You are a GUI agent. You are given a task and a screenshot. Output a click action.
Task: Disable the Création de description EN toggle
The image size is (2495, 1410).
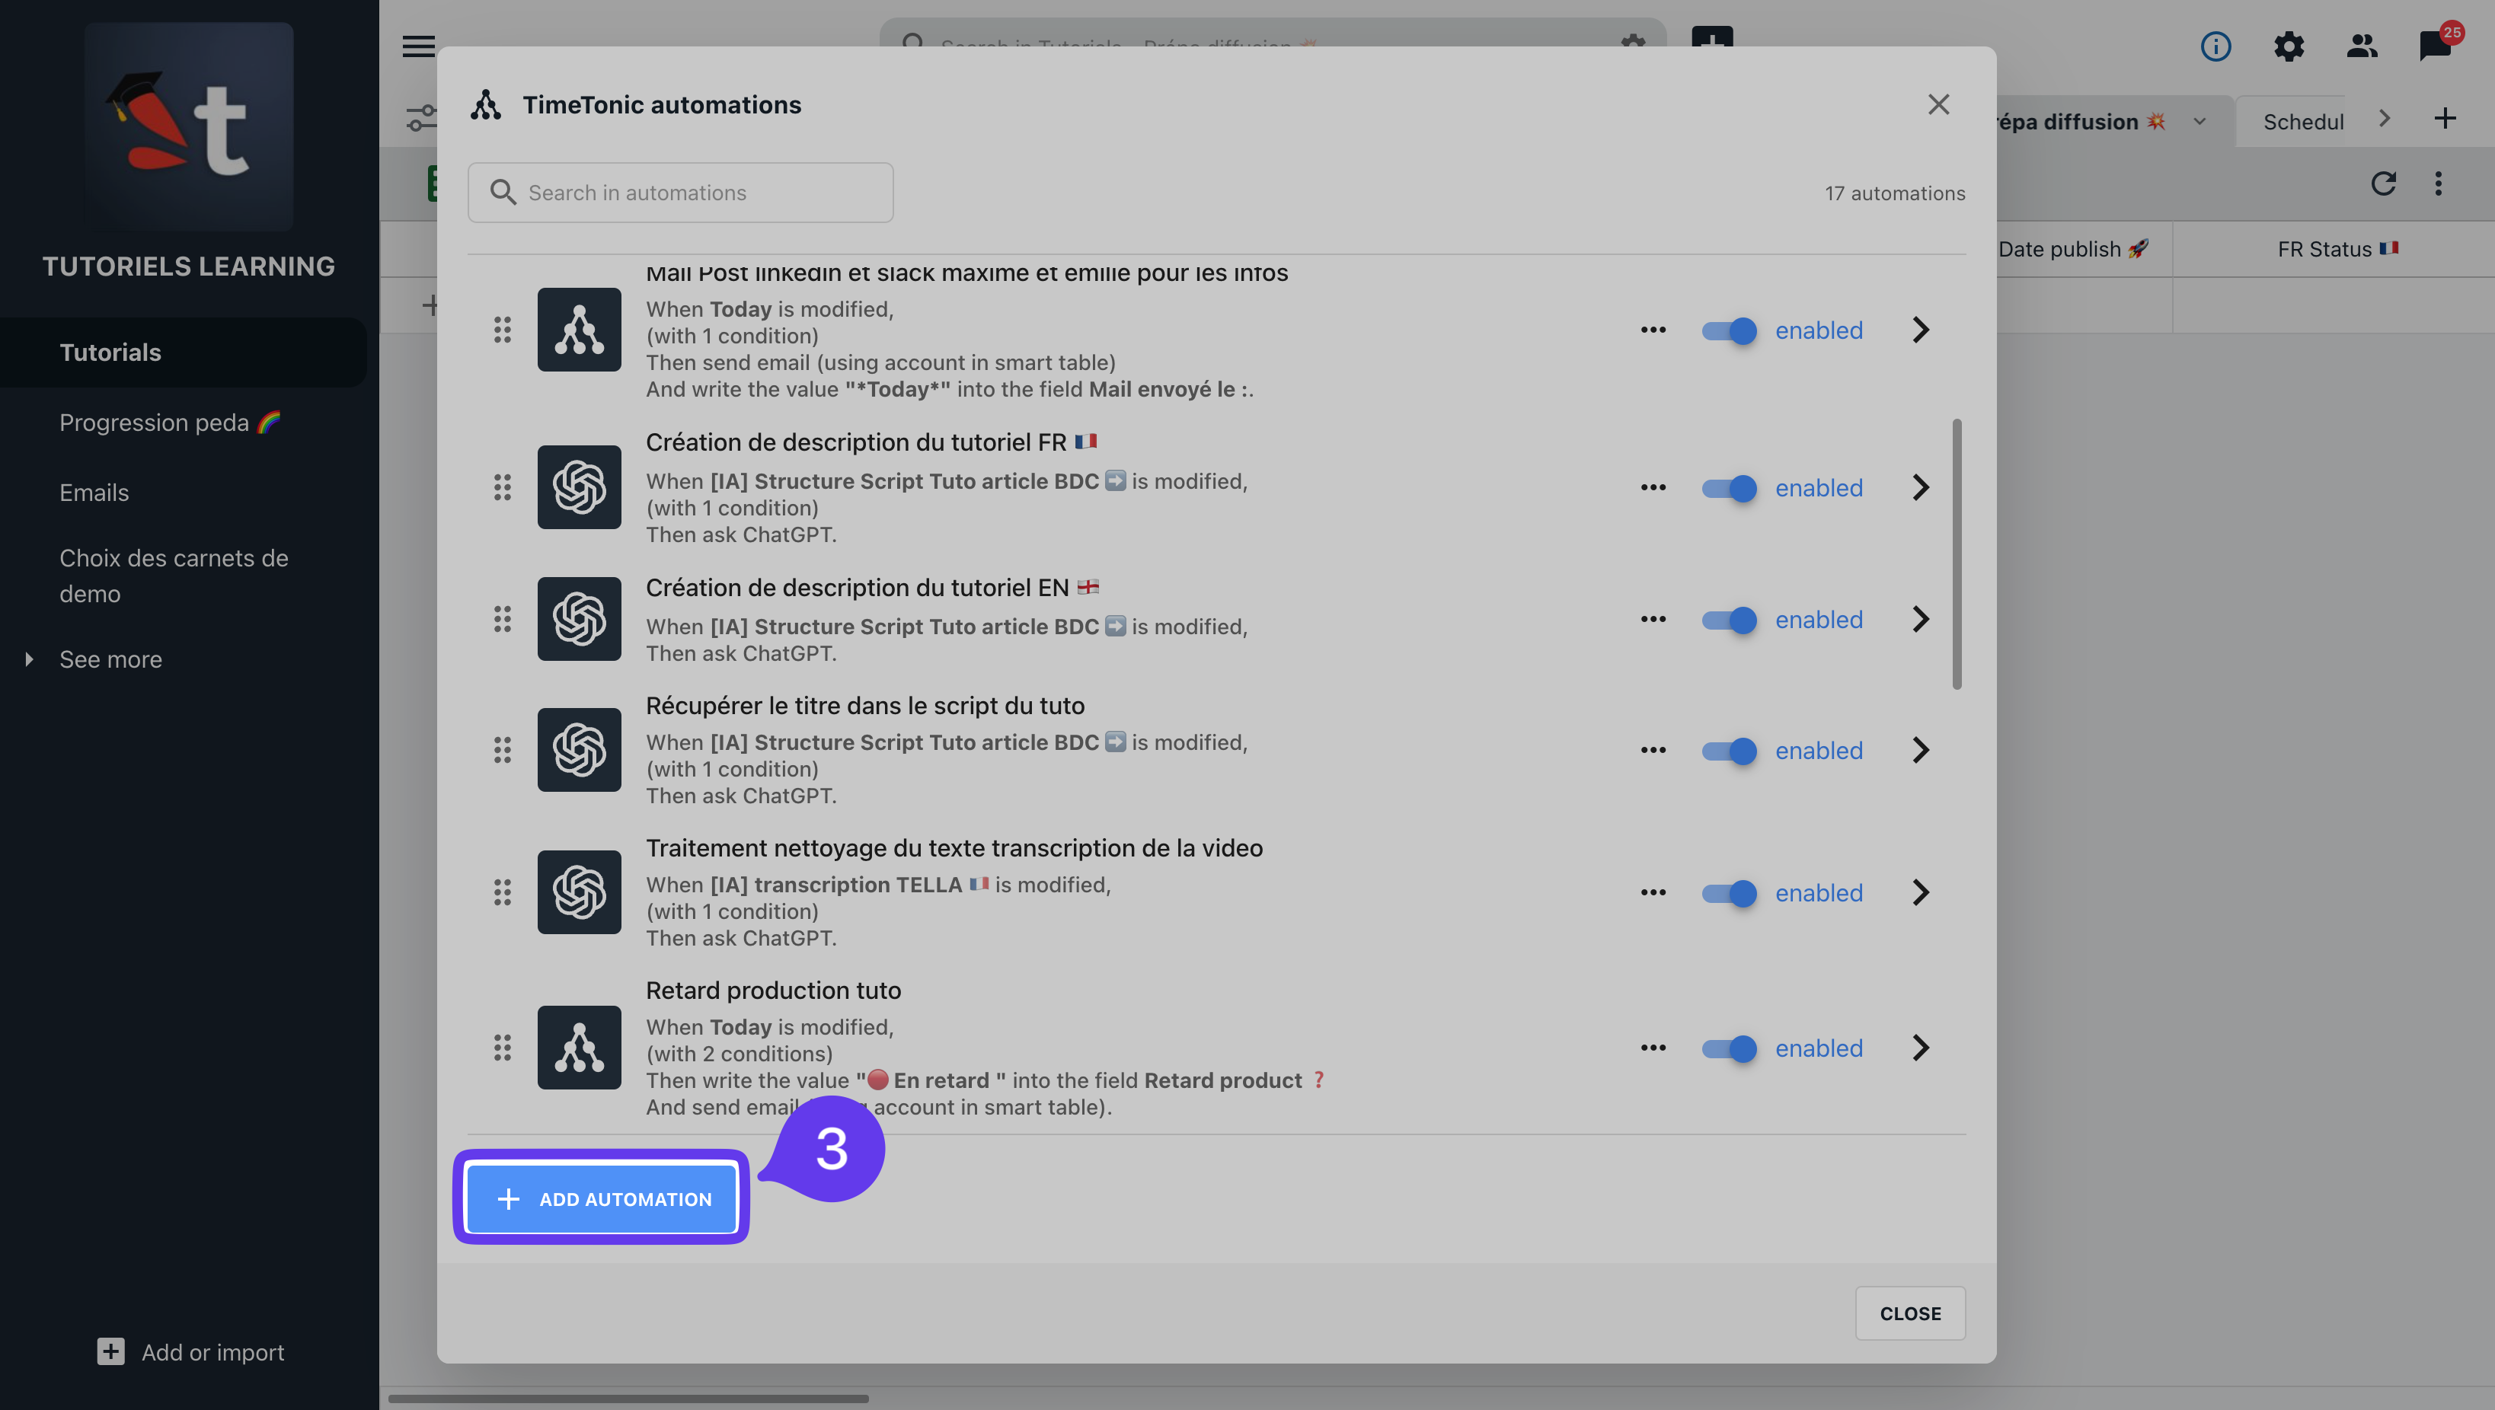point(1730,620)
